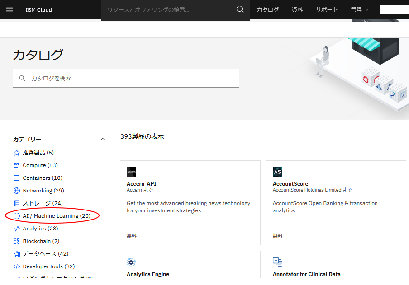
Task: Click the AccountScore AS logo icon
Action: (277, 172)
